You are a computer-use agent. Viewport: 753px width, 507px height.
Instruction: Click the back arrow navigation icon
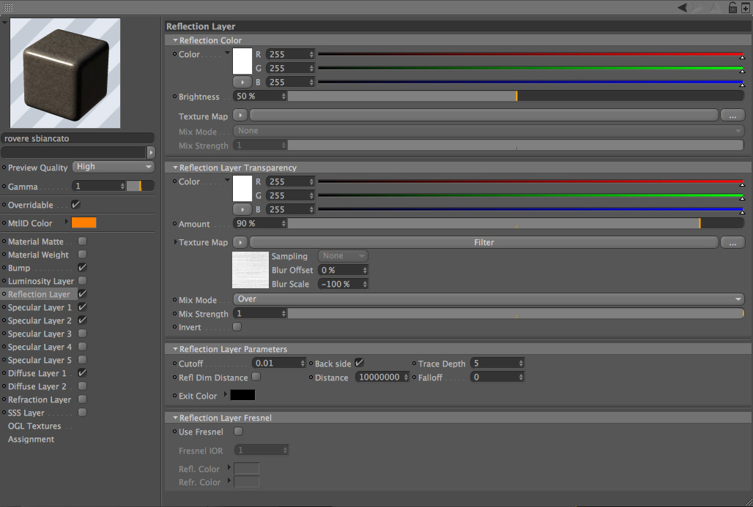pyautogui.click(x=683, y=7)
